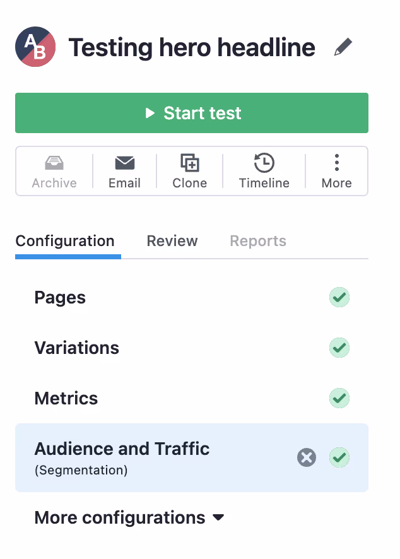
Task: Archive the experiment
Action: click(54, 172)
